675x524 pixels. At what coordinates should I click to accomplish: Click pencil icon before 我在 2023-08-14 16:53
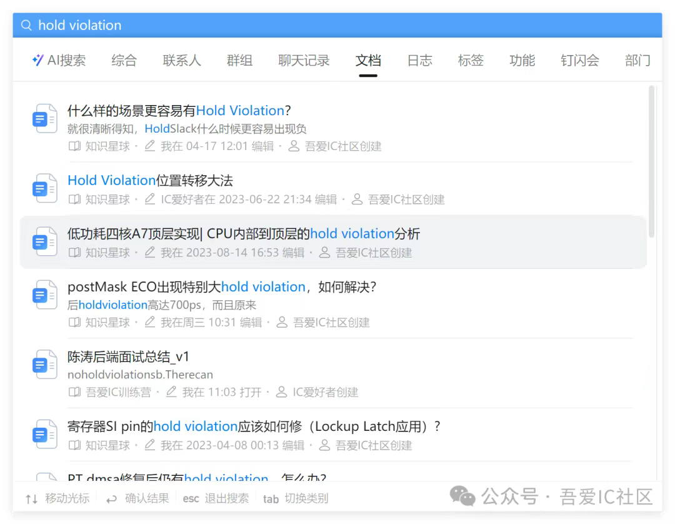coord(149,253)
